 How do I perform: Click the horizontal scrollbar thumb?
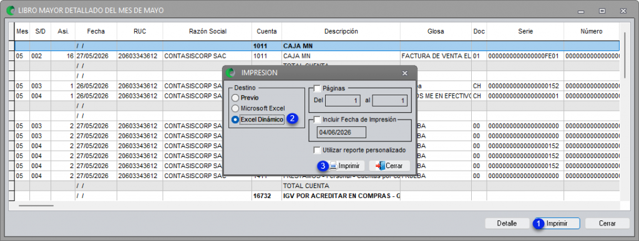click(36, 206)
